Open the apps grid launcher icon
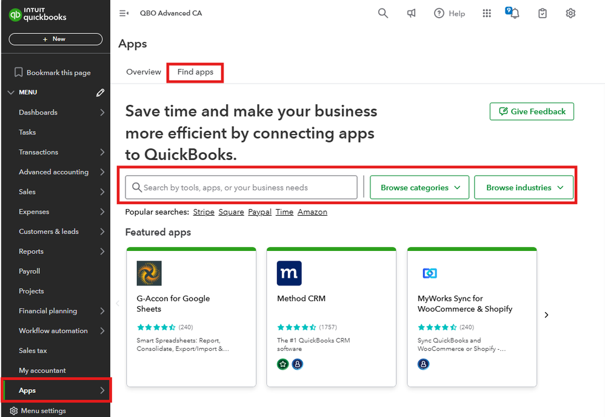The image size is (605, 417). (x=486, y=13)
